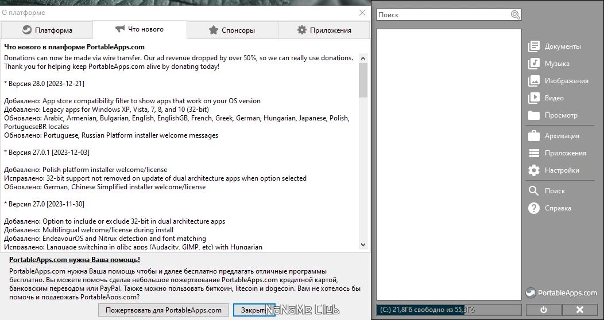
Task: Open the Настройки gear icon
Action: tap(533, 170)
